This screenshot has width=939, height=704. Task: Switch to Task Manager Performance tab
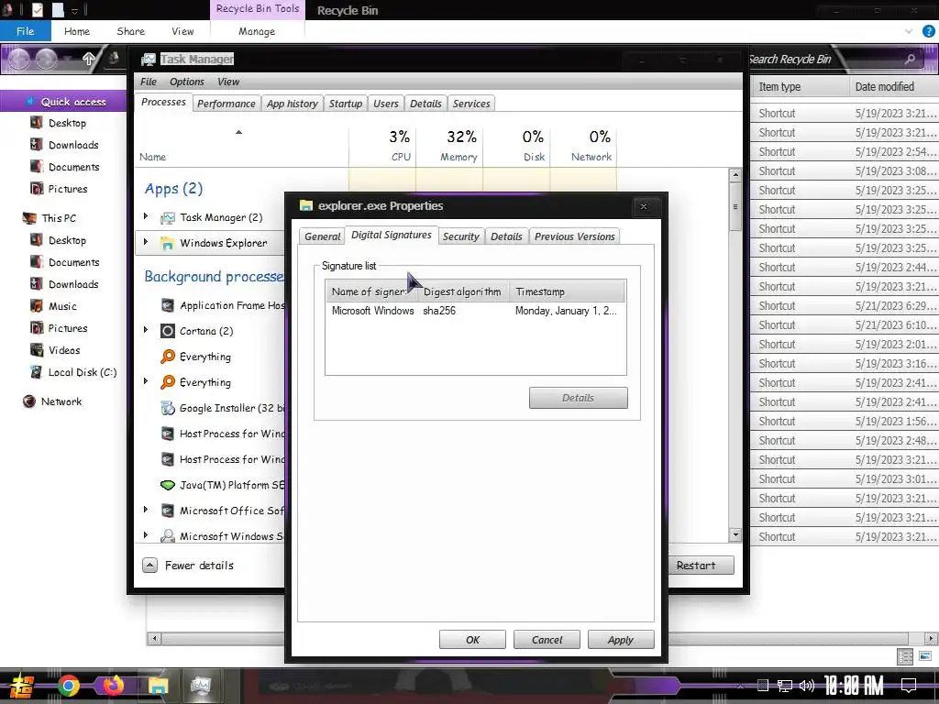tap(226, 104)
